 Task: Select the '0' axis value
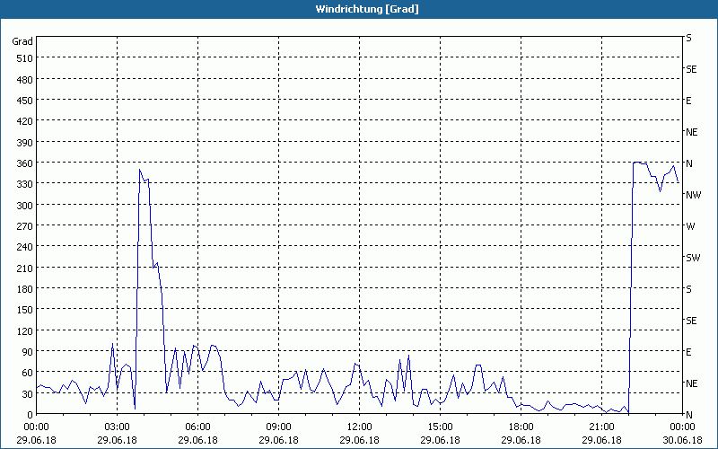click(x=31, y=415)
